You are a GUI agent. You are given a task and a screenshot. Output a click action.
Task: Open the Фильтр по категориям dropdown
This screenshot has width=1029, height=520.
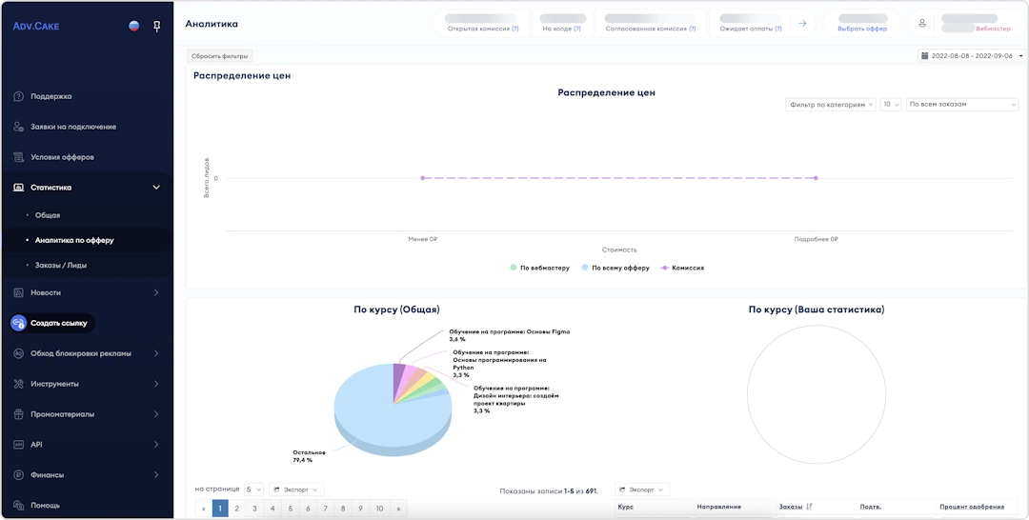pos(830,105)
